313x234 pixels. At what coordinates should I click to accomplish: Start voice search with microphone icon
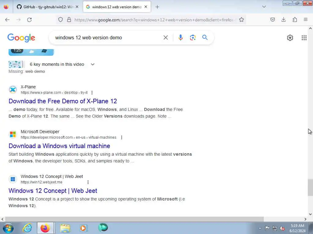180,37
